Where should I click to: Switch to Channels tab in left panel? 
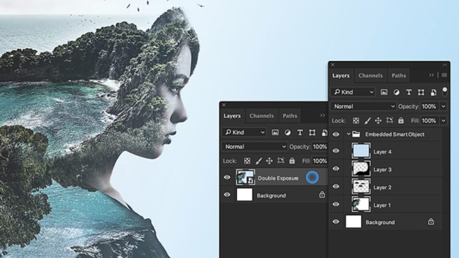tap(261, 116)
